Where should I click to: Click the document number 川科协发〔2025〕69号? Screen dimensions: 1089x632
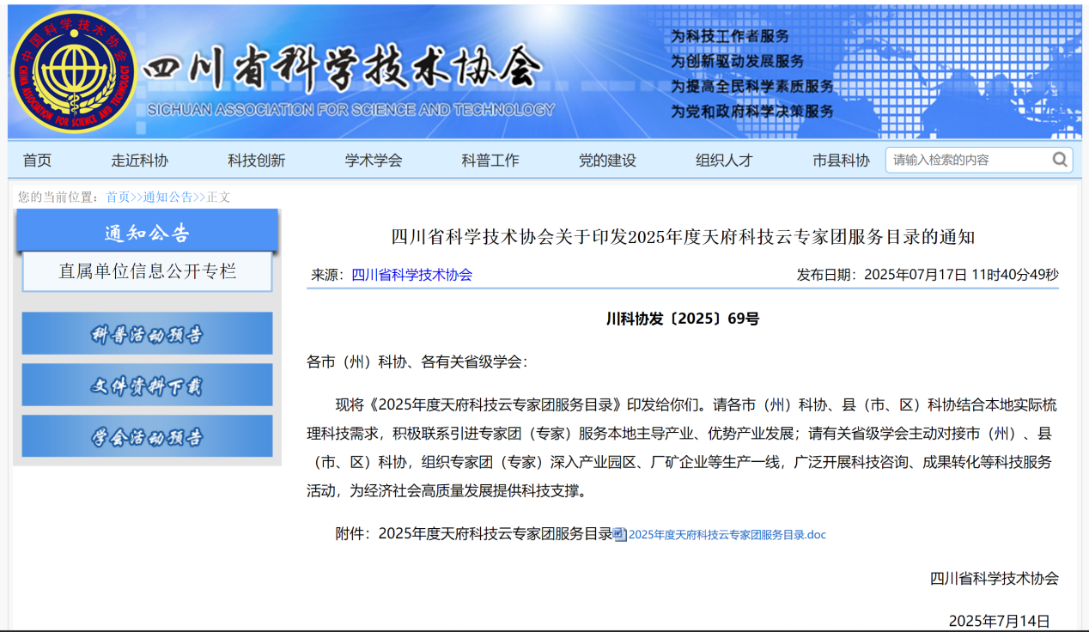pyautogui.click(x=683, y=319)
